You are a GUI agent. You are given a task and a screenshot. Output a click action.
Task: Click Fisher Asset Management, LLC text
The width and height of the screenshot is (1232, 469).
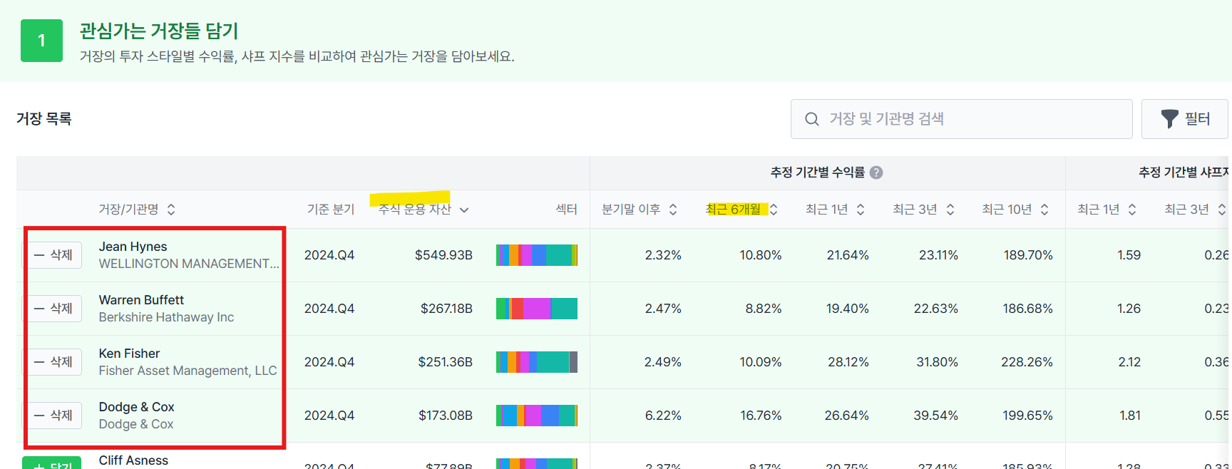[x=188, y=371]
